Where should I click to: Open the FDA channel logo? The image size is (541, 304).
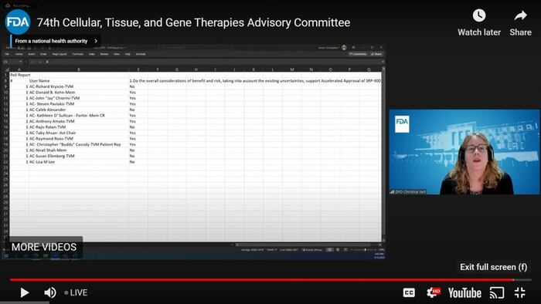pyautogui.click(x=18, y=22)
